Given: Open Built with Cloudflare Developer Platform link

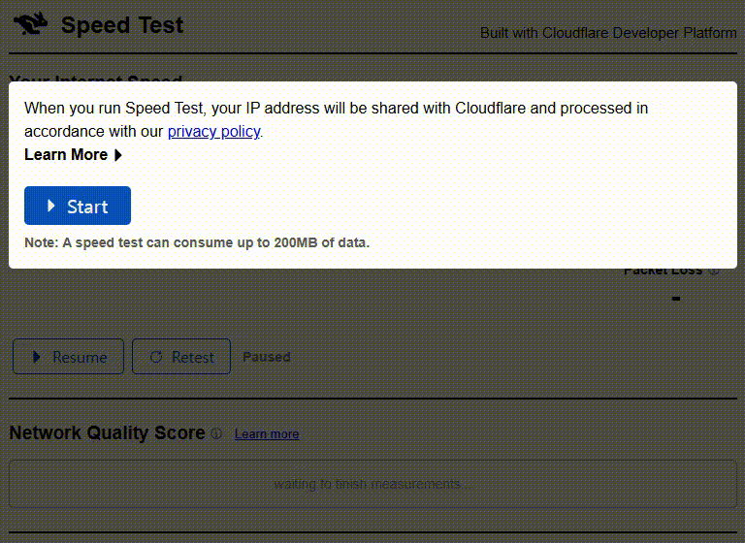Looking at the screenshot, I should pos(608,33).
